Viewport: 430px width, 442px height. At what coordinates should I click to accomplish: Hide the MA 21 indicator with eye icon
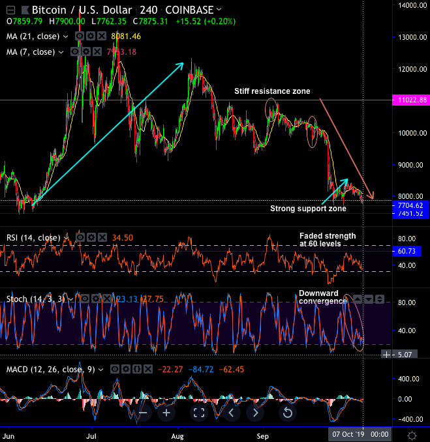click(x=80, y=37)
